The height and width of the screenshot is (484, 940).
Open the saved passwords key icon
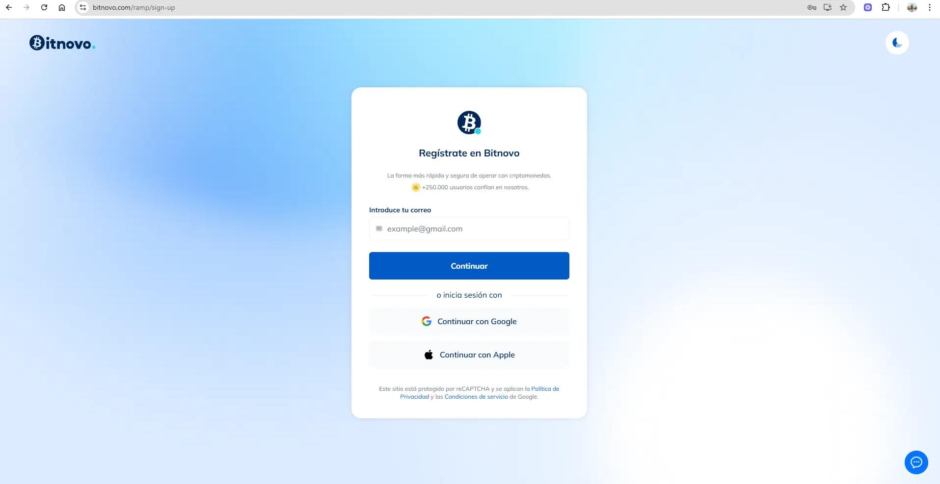coord(812,7)
